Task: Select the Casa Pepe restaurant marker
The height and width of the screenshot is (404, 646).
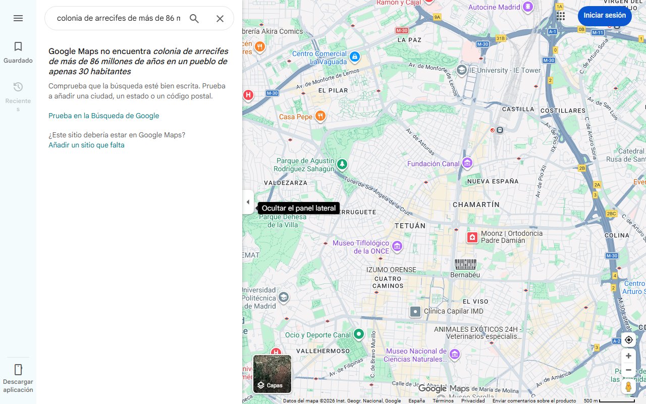Action: 320,116
